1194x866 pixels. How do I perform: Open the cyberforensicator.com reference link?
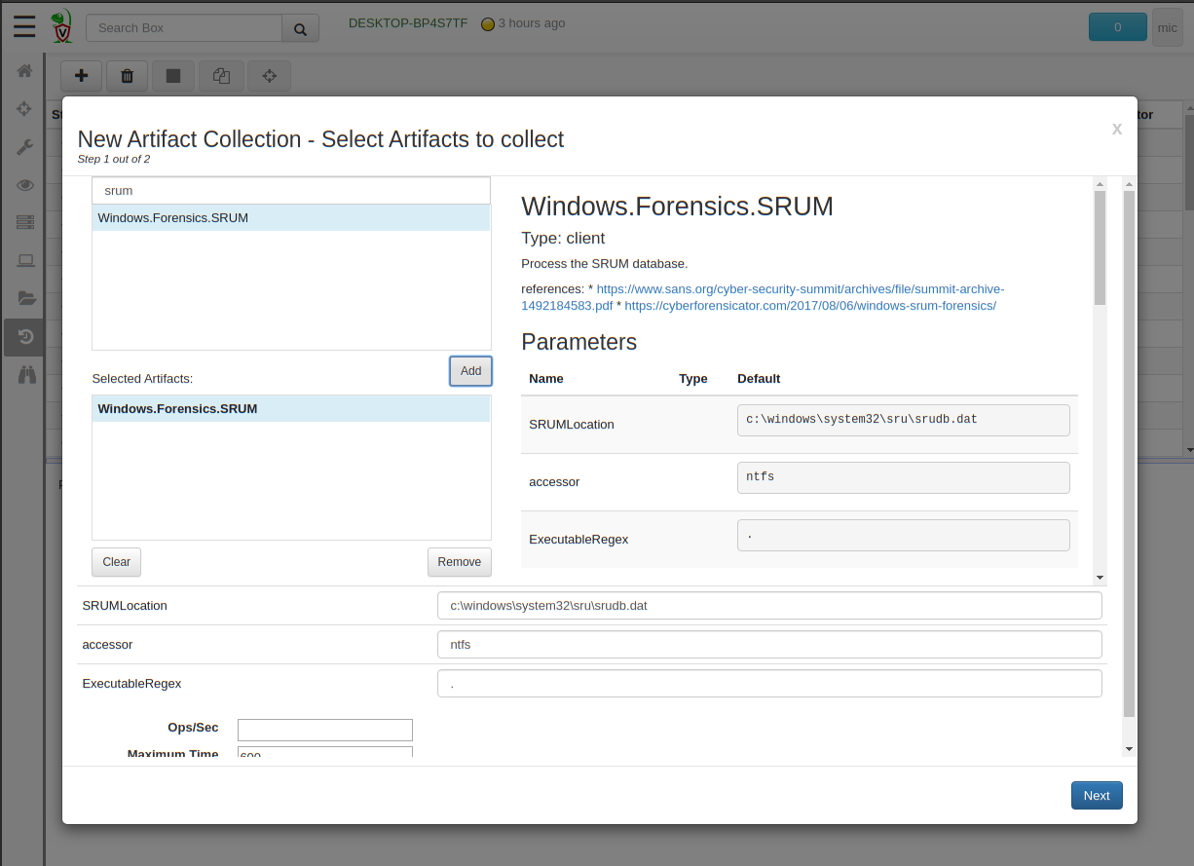click(x=809, y=306)
